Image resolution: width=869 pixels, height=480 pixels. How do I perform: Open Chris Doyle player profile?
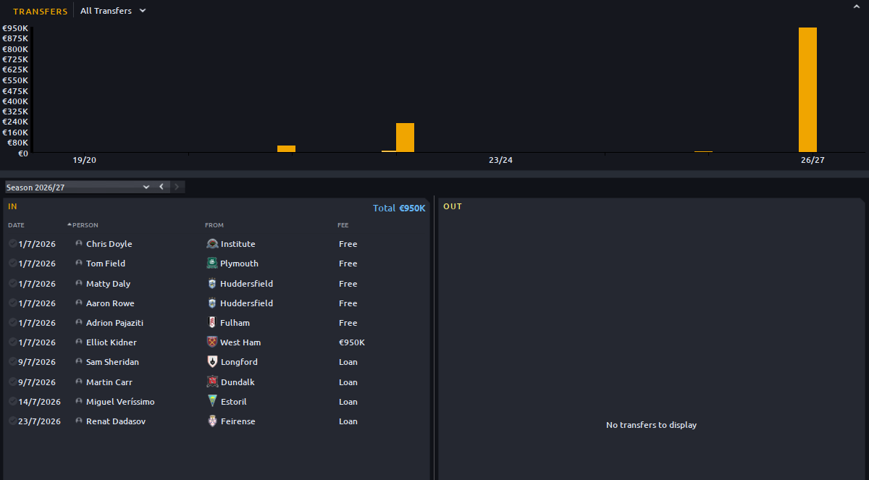tap(109, 244)
